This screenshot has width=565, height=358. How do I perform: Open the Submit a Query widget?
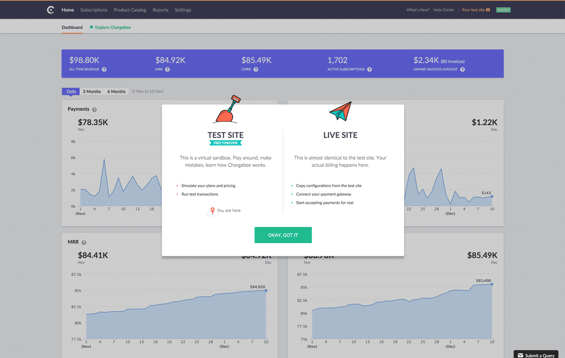coord(536,355)
